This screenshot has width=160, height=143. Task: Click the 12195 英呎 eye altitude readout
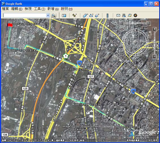151,140
